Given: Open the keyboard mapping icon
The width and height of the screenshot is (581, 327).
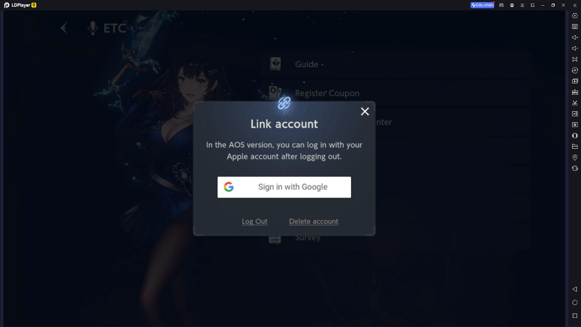Looking at the screenshot, I should (x=575, y=27).
